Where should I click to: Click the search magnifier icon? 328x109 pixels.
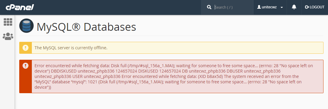pyautogui.click(x=209, y=7)
